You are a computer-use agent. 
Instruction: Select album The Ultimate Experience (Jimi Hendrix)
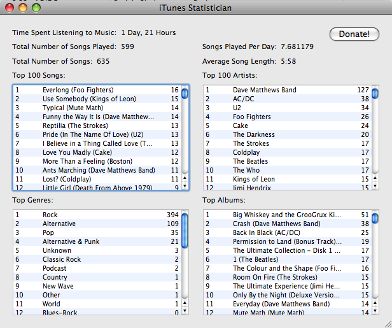pos(288,286)
